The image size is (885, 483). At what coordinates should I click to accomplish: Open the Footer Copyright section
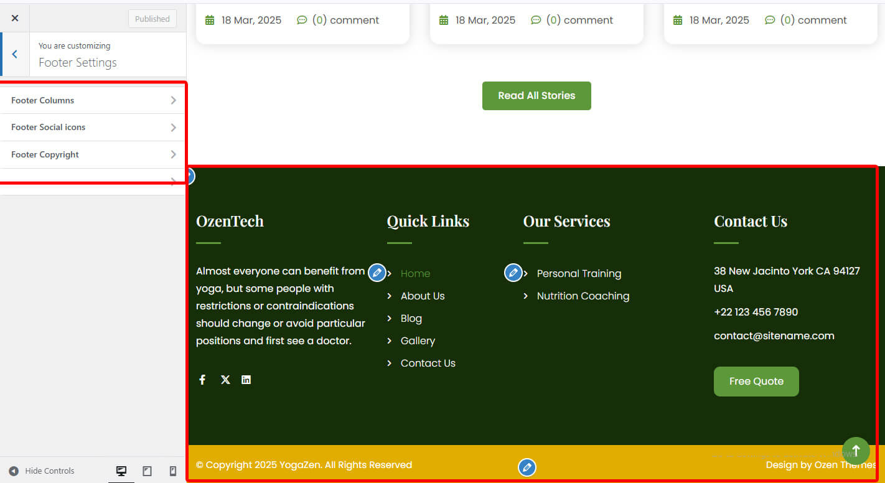tap(93, 154)
